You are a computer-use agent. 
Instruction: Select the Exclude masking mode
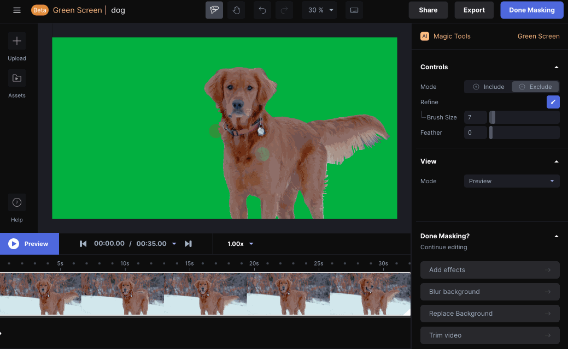pyautogui.click(x=535, y=87)
